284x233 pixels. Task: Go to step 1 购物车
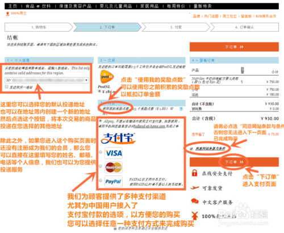39,27
